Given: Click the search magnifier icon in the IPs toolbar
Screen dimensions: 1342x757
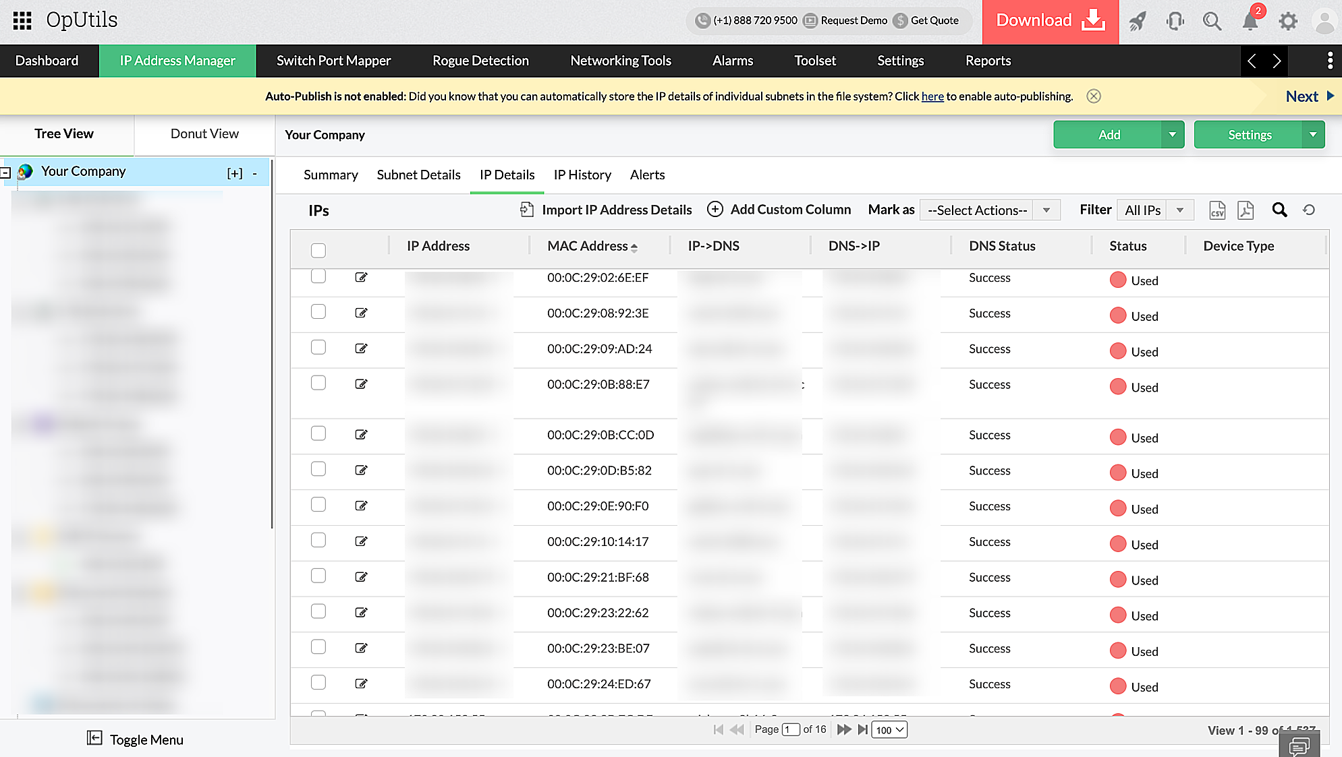Looking at the screenshot, I should (1279, 210).
